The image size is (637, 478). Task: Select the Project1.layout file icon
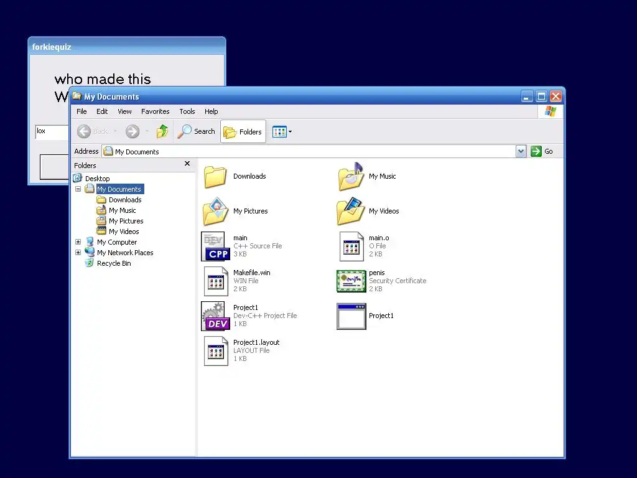pyautogui.click(x=216, y=351)
